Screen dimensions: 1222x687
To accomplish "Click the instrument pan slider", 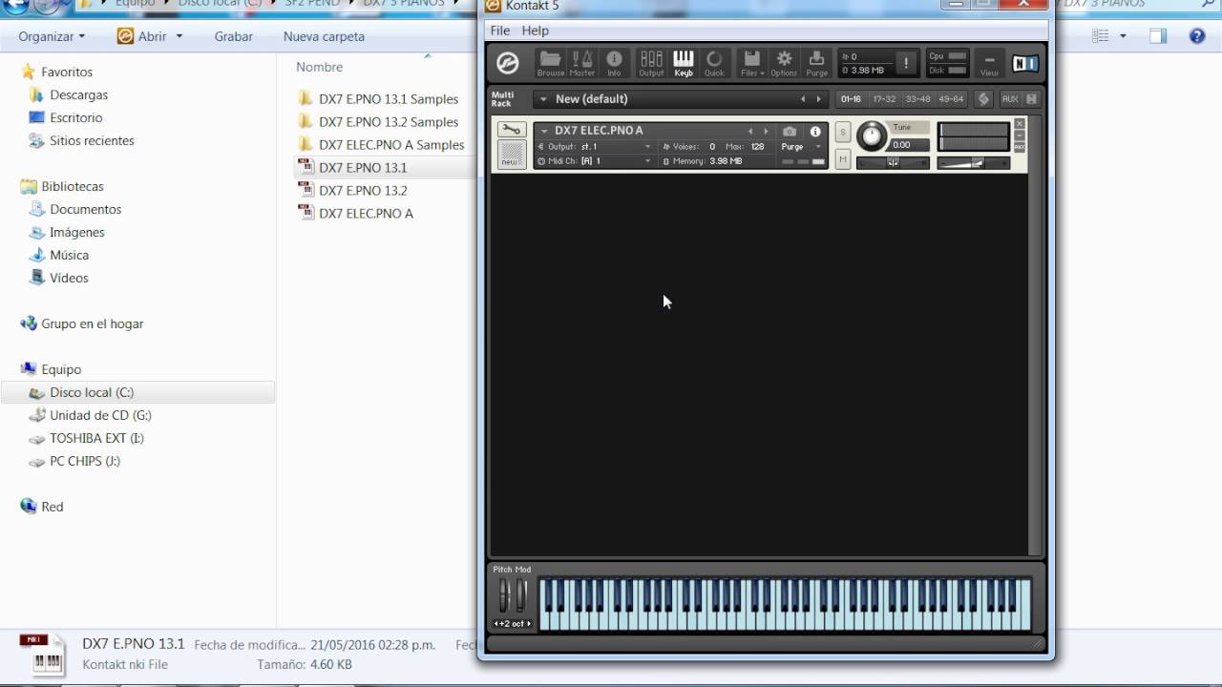I will coord(893,162).
